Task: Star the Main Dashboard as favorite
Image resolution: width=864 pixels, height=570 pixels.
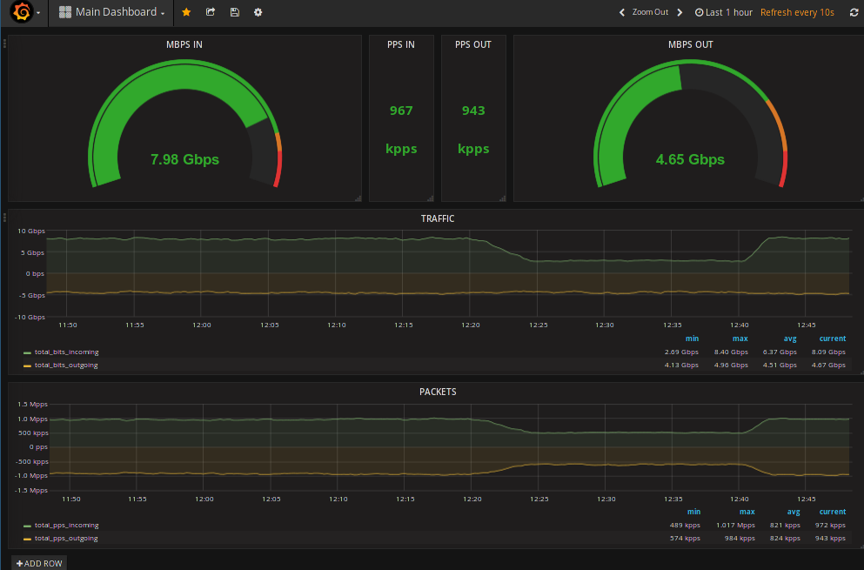Action: tap(186, 12)
